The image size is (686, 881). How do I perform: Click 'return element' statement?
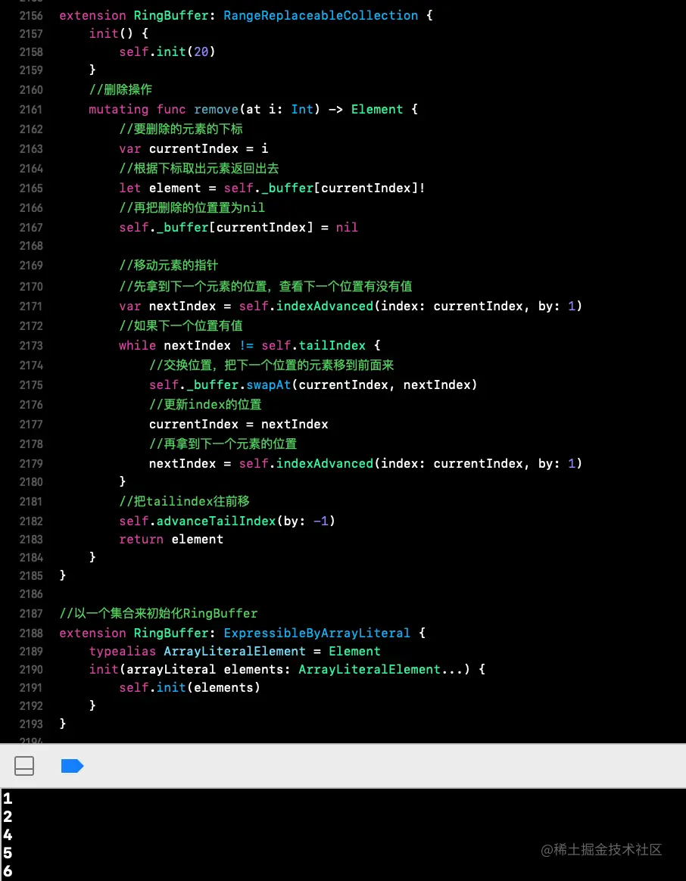pyautogui.click(x=171, y=540)
